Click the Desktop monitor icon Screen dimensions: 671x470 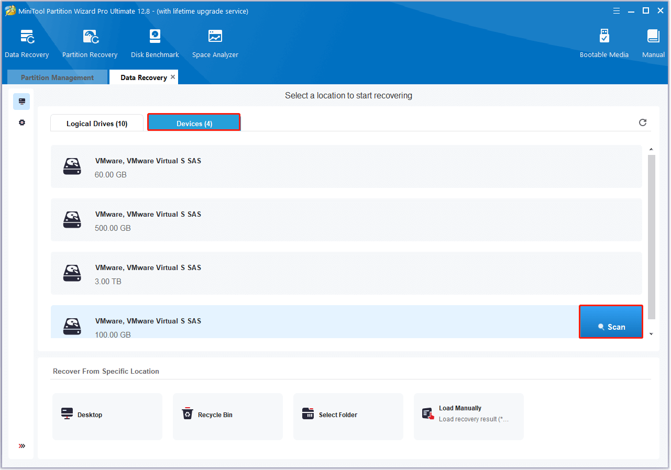[x=67, y=414]
